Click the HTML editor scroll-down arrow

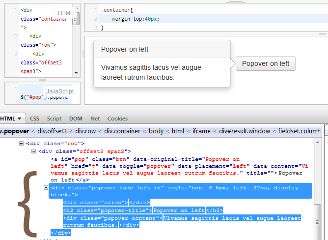point(76,73)
